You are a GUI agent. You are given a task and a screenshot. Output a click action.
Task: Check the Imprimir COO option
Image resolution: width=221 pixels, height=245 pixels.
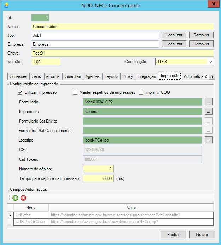click(x=141, y=92)
